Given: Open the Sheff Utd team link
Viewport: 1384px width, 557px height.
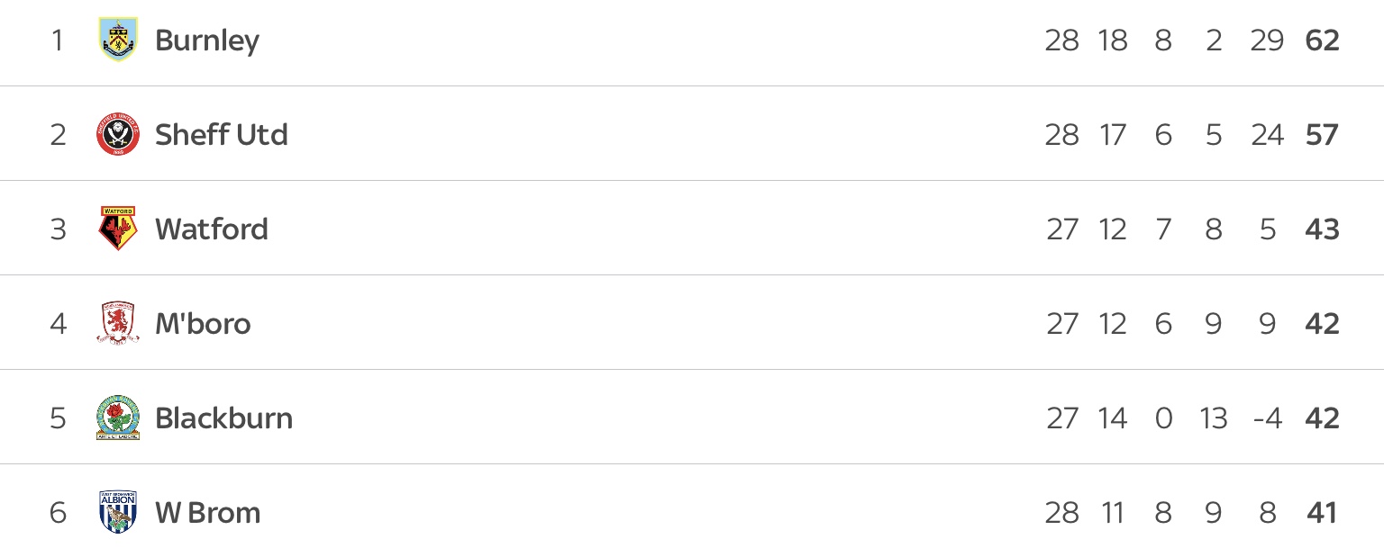Looking at the screenshot, I should [x=222, y=135].
